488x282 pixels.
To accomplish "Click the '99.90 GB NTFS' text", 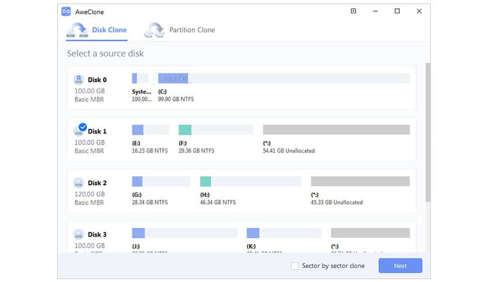I will tap(176, 99).
